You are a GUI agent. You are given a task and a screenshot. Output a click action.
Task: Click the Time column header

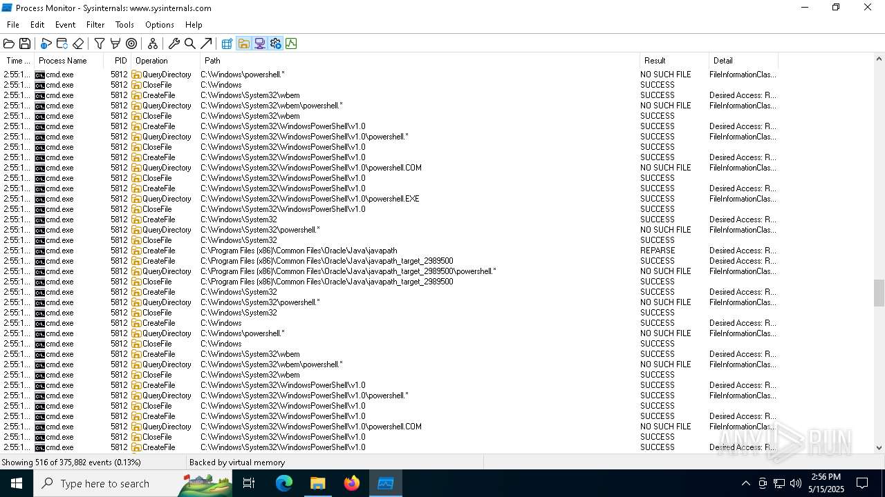click(17, 61)
